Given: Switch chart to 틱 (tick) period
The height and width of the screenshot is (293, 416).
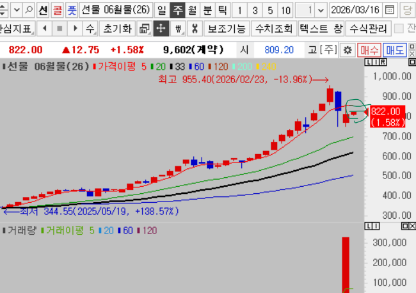Looking at the screenshot, I should tap(222, 10).
